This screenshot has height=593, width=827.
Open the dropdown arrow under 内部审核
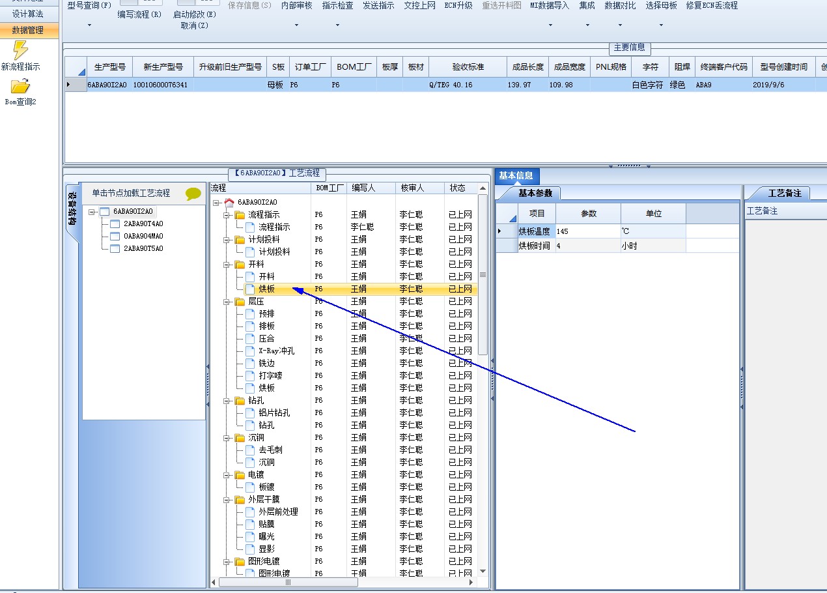coord(296,25)
